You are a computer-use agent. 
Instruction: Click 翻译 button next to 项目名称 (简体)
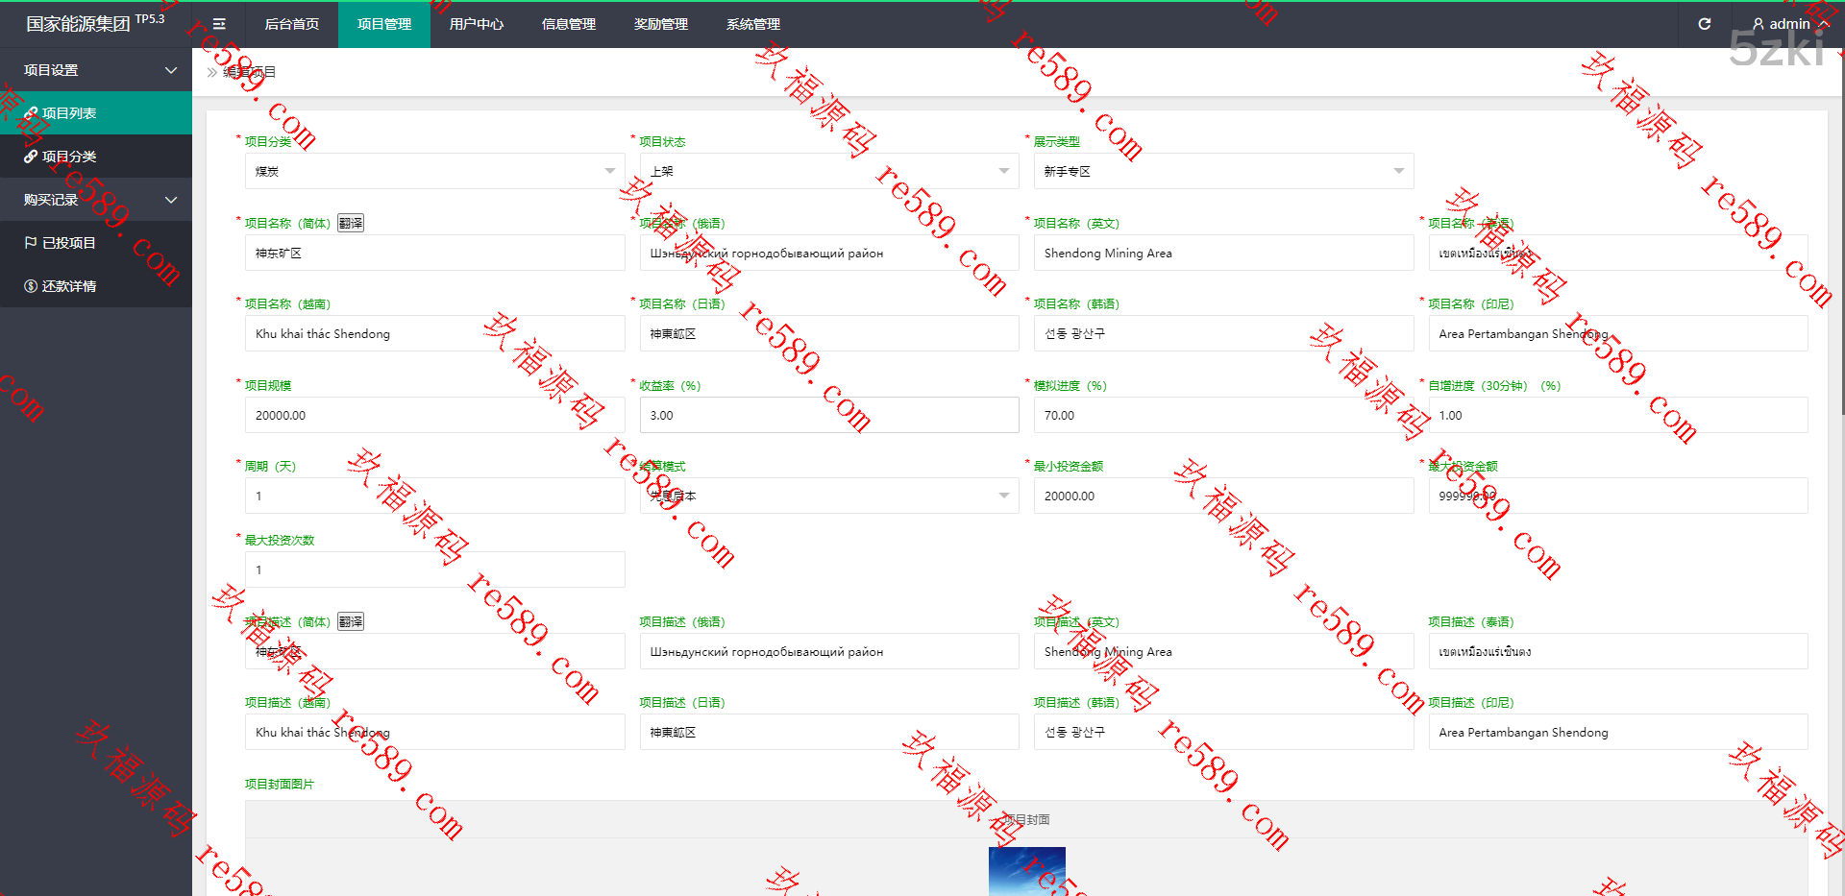(x=351, y=223)
